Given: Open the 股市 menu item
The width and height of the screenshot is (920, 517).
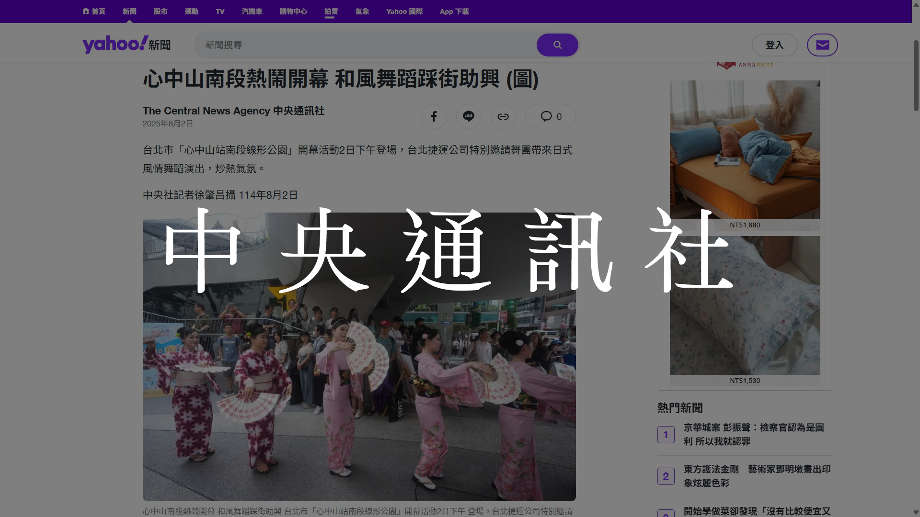Looking at the screenshot, I should 161,11.
